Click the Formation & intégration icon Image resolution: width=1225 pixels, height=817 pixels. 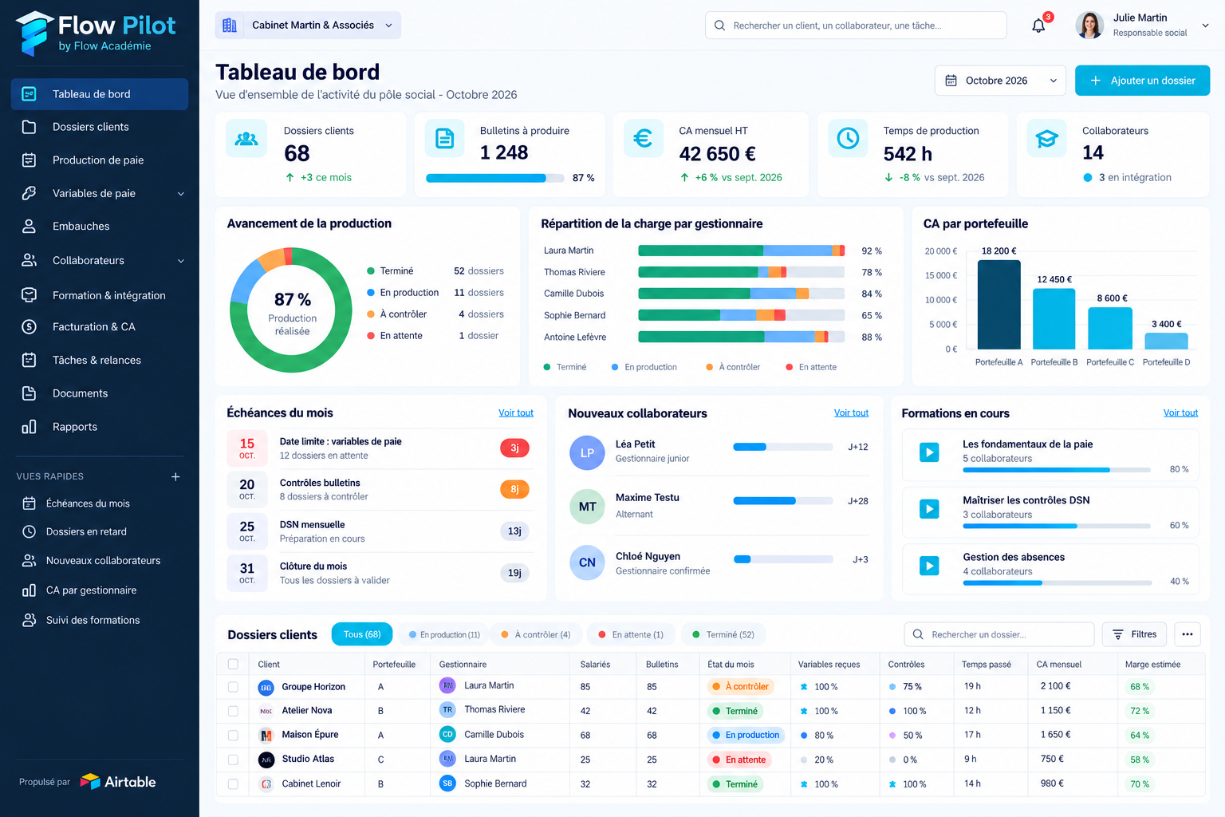pyautogui.click(x=29, y=295)
